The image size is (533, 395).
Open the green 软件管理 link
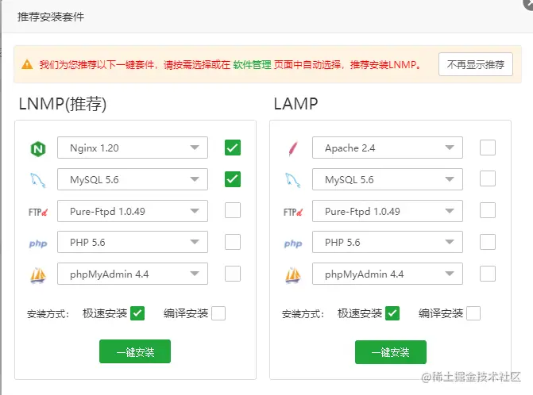252,64
